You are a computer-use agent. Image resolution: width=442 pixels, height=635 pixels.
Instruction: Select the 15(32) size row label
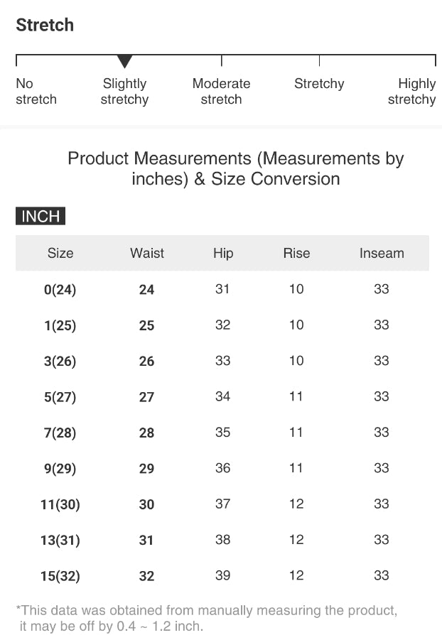60,576
